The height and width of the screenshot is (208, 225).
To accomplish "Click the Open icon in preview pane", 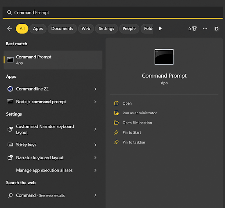I will pos(116,103).
